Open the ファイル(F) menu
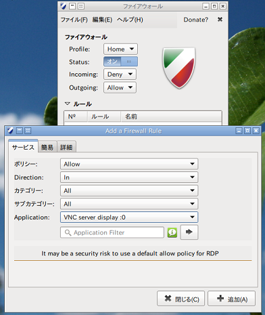This screenshot has width=265, height=315. pos(74,20)
